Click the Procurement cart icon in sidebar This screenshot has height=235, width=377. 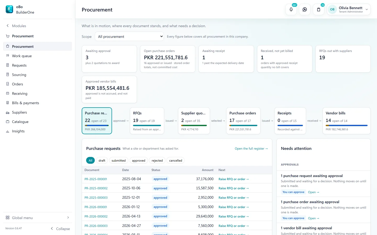click(x=8, y=36)
